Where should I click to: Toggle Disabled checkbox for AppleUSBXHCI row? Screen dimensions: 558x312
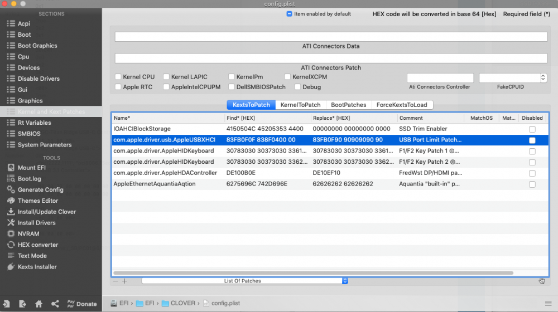click(532, 140)
